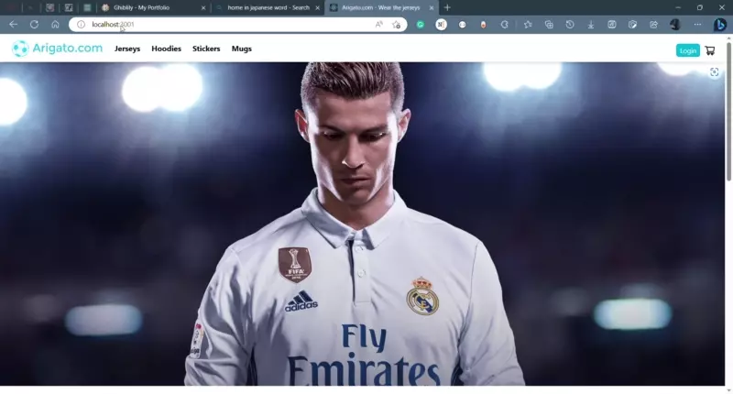This screenshot has height=394, width=733.
Task: Open the Mugs category
Action: pyautogui.click(x=242, y=49)
